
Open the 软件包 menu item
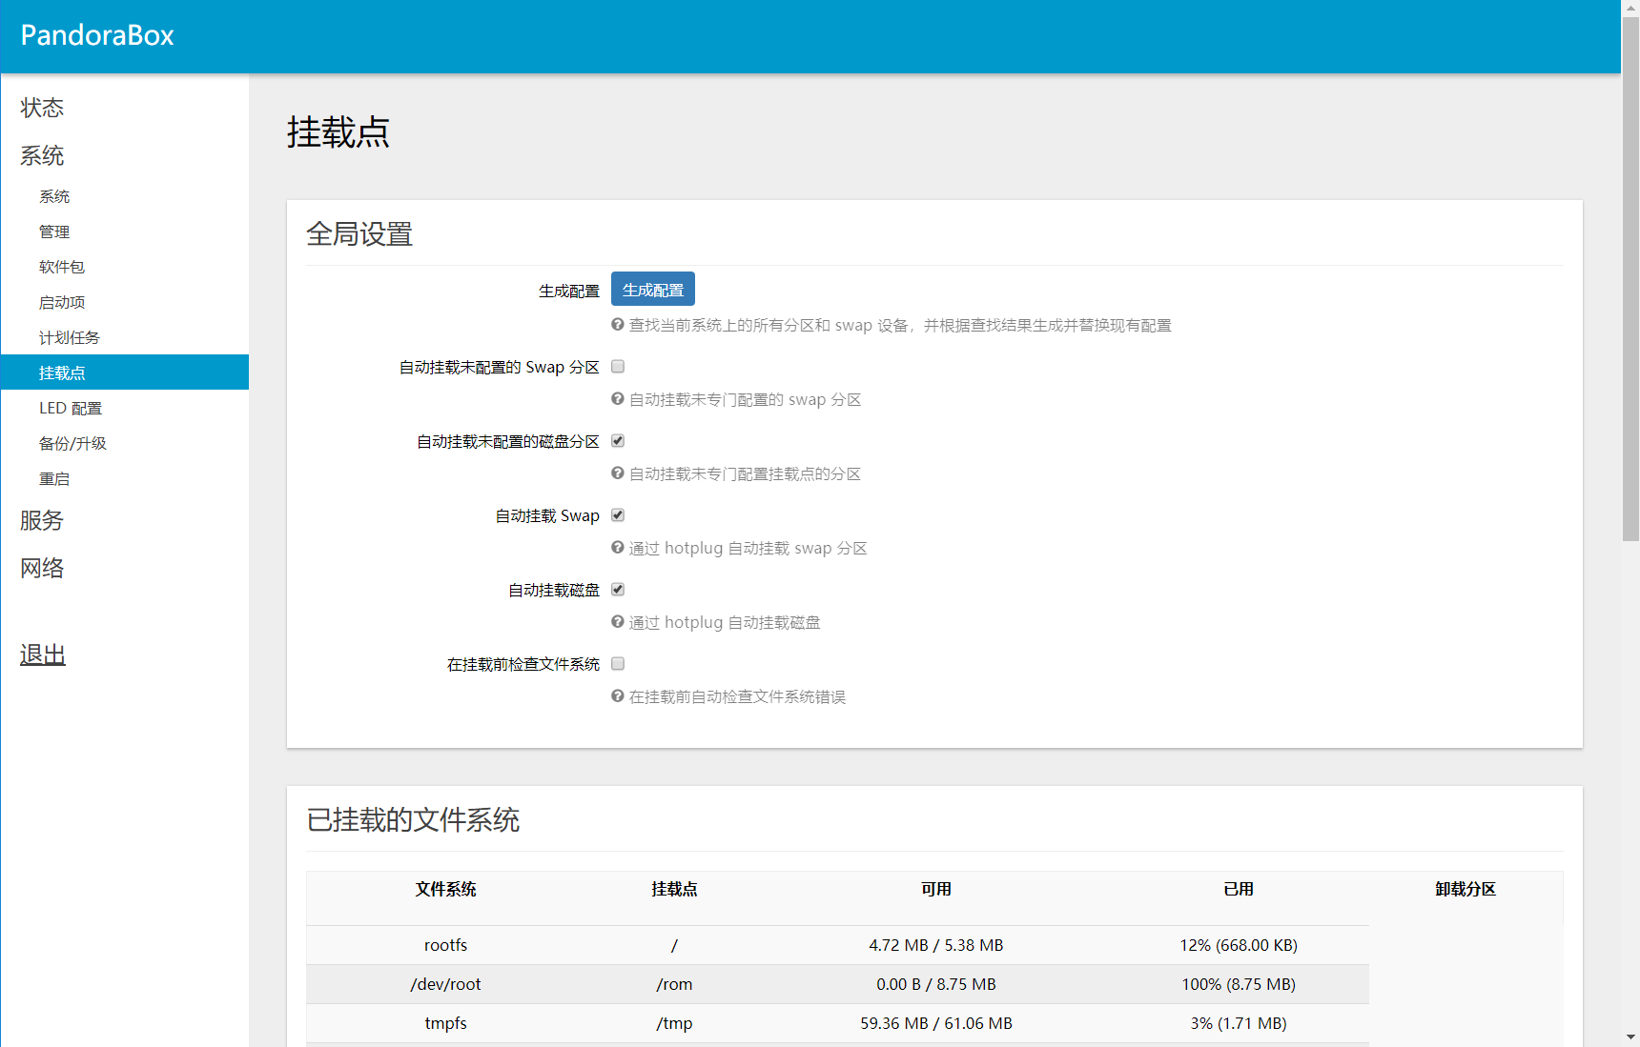[x=62, y=267]
